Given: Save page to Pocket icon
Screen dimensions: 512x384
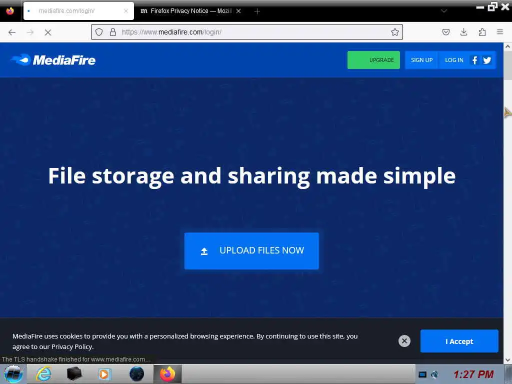Looking at the screenshot, I should pos(445,32).
